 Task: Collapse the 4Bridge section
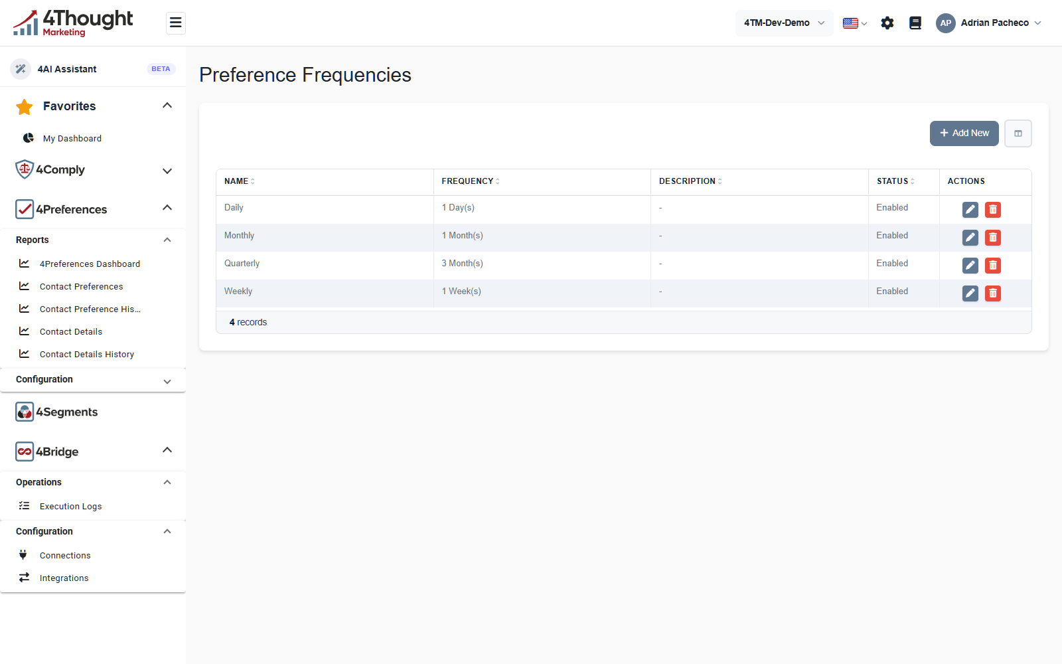pos(167,450)
